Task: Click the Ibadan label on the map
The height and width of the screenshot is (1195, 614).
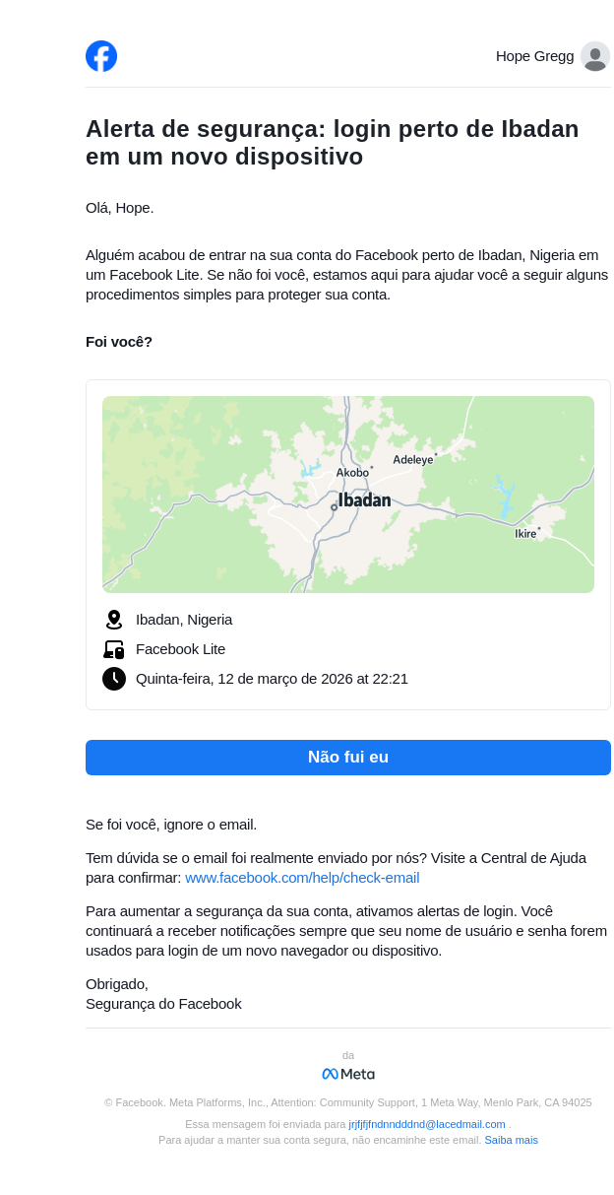Action: [364, 500]
